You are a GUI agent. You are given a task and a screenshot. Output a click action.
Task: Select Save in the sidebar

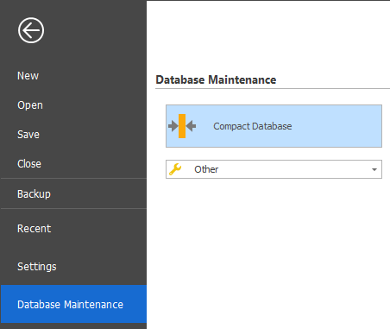(28, 135)
